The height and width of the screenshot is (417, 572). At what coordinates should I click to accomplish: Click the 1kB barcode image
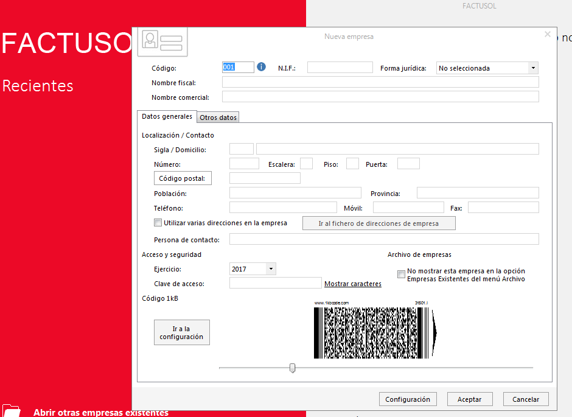point(375,330)
